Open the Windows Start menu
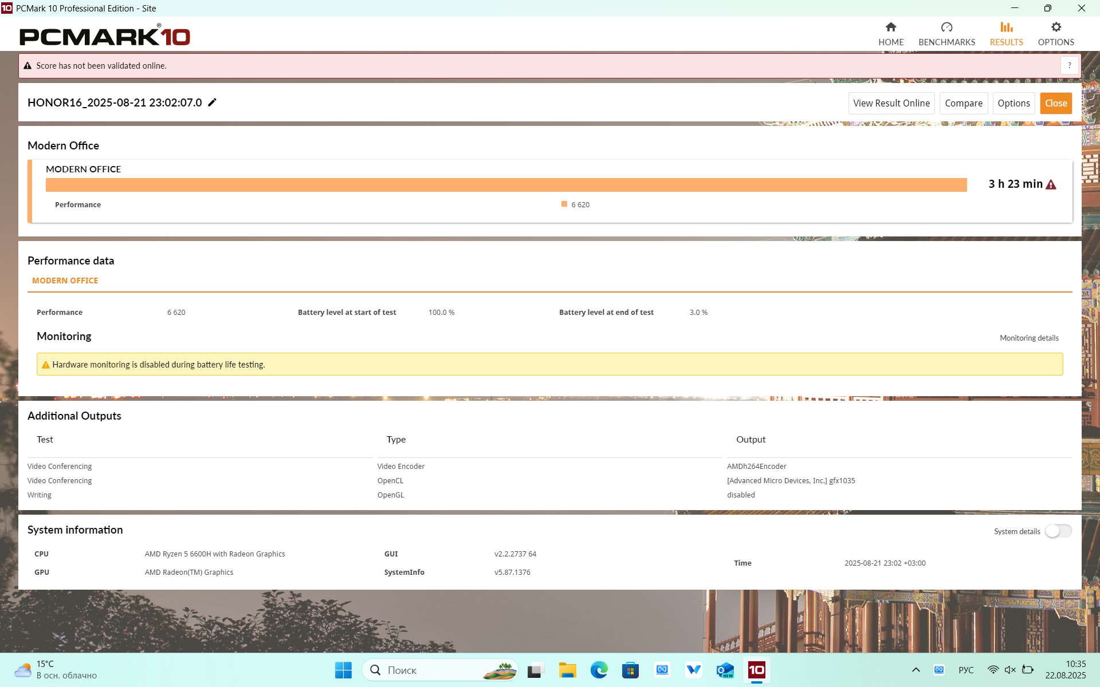 point(343,670)
